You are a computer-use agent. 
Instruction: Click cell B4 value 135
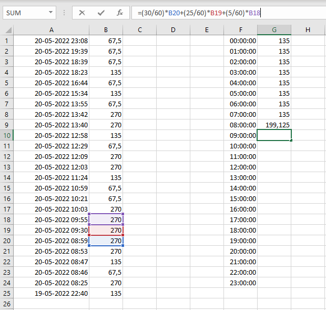(x=106, y=72)
